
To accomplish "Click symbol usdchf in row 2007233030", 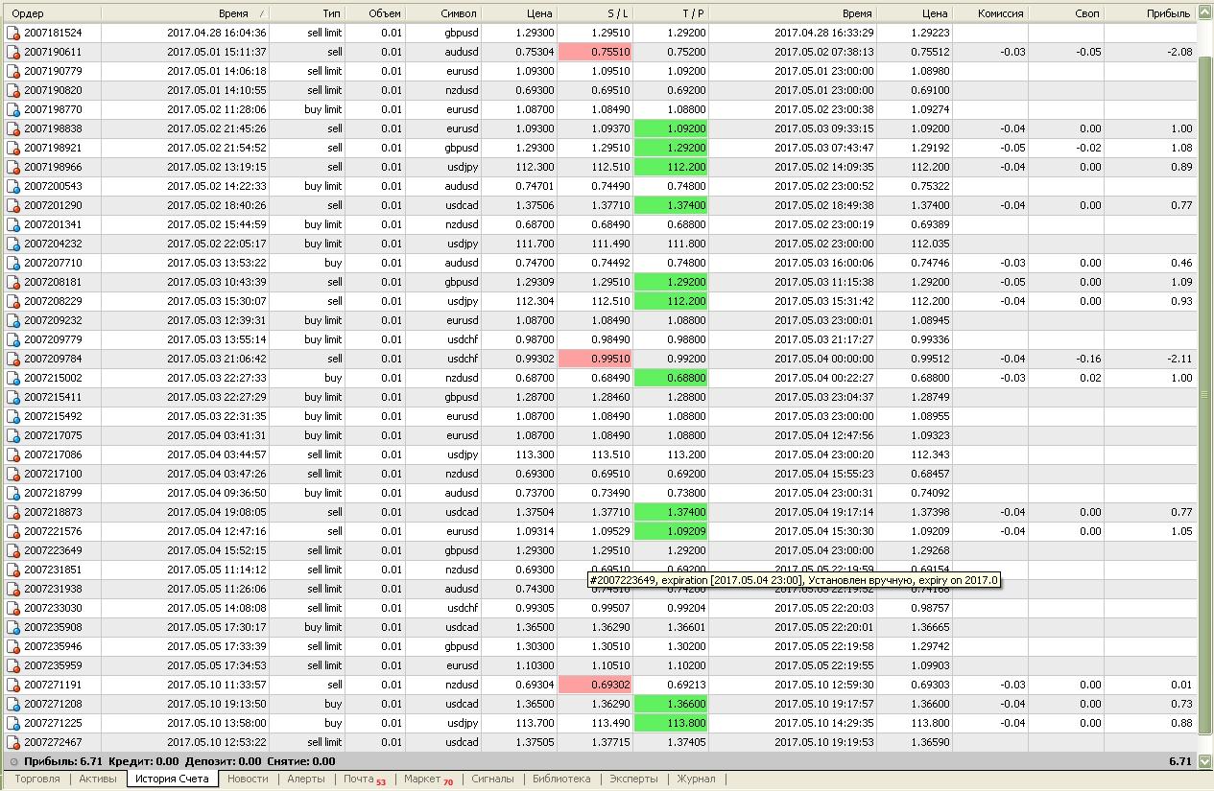I will click(461, 608).
